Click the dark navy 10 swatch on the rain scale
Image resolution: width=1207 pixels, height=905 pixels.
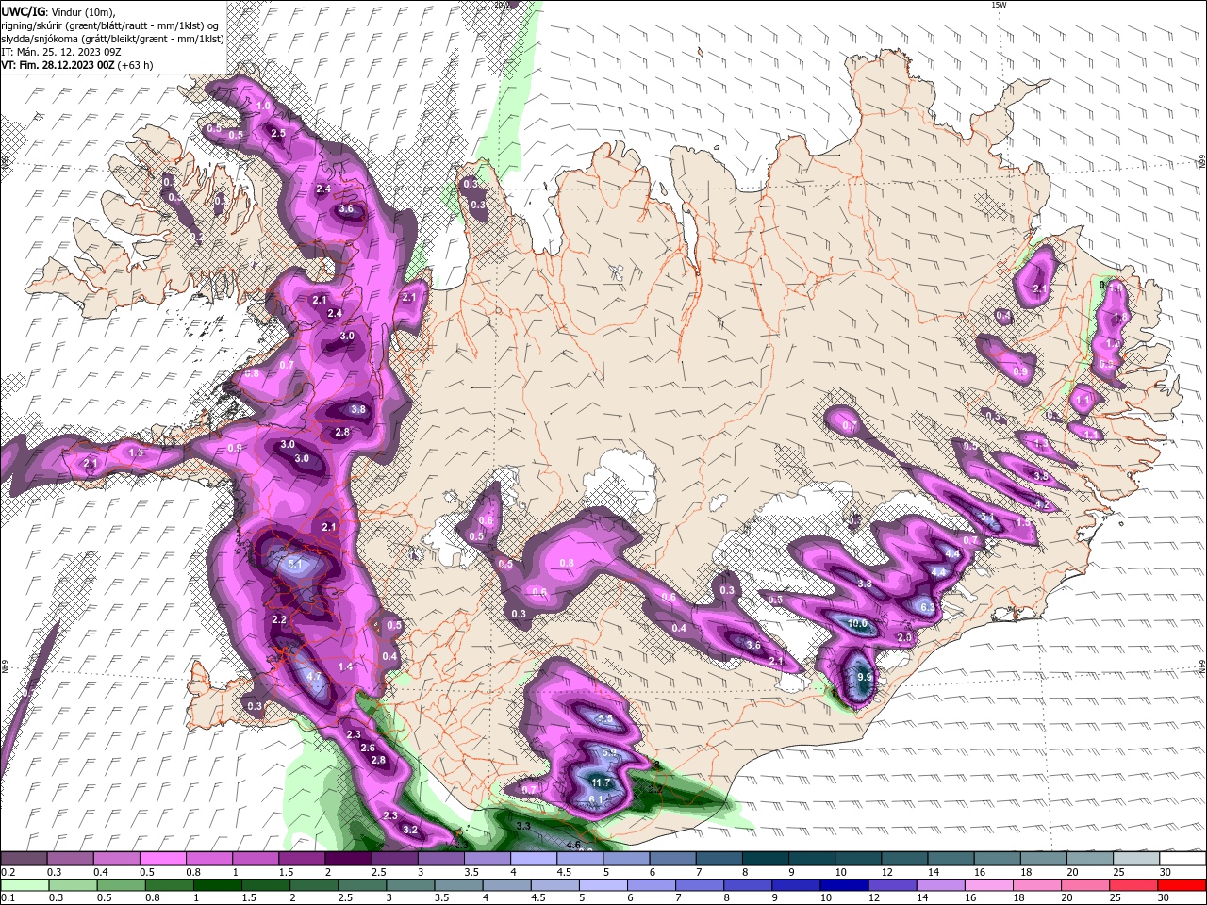(843, 885)
